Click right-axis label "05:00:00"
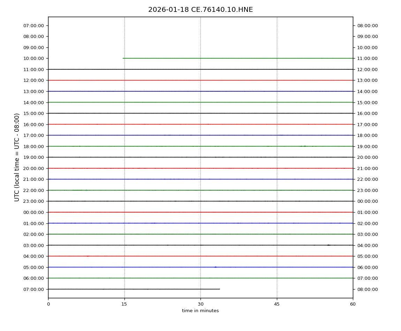 (x=368, y=256)
